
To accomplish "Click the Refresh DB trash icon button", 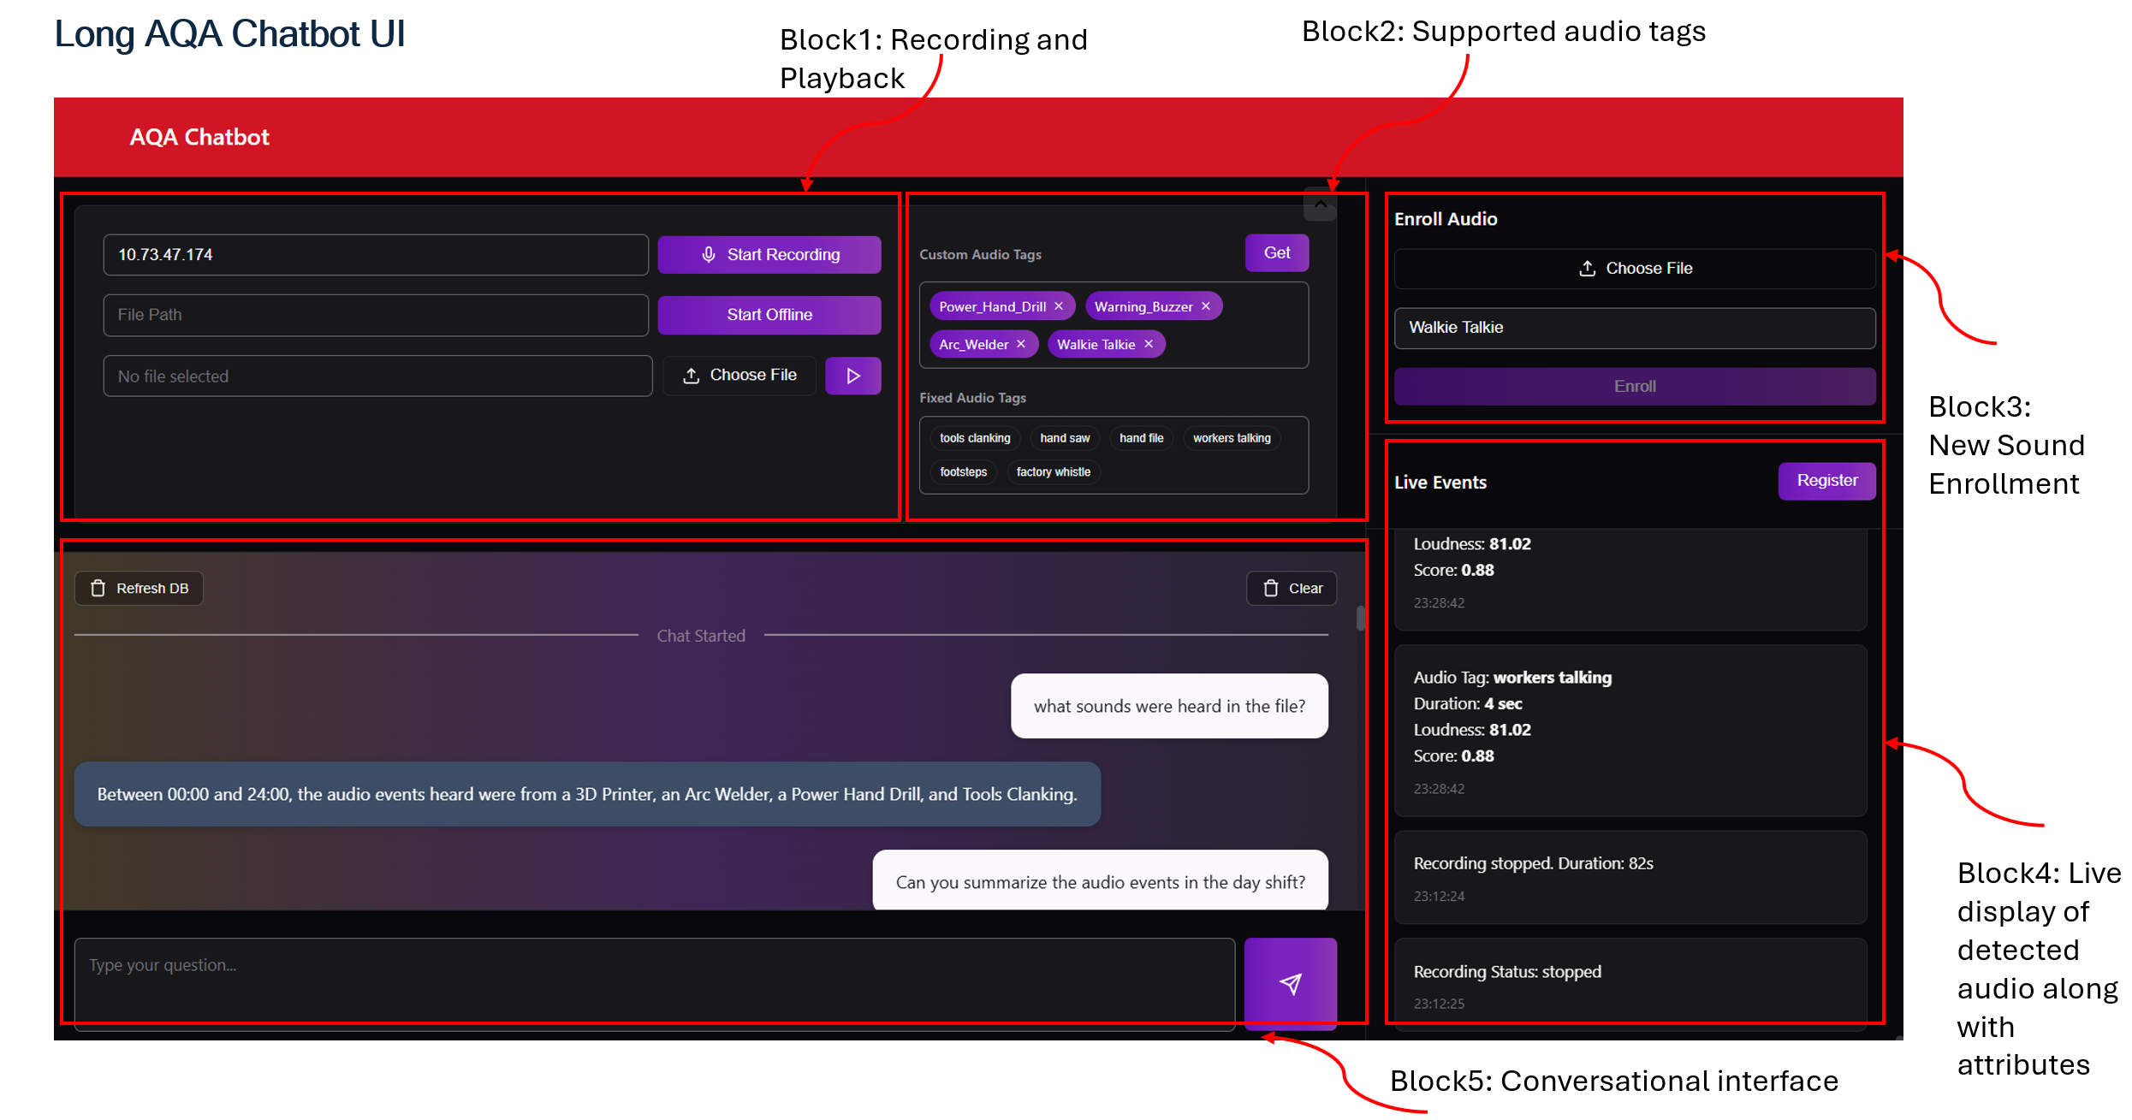I will tap(139, 589).
